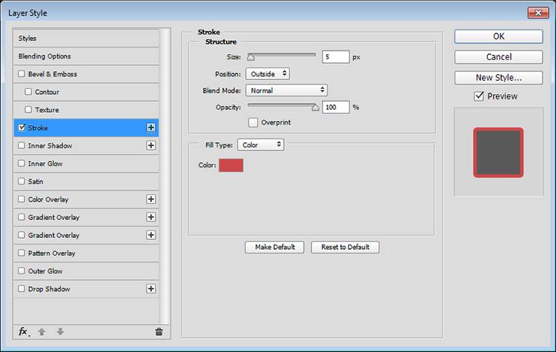Expand the Blend Mode dropdown
556x352 pixels.
tap(286, 90)
